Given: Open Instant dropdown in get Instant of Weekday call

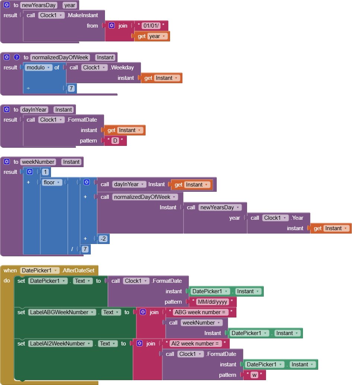Looking at the screenshot, I should point(167,78).
